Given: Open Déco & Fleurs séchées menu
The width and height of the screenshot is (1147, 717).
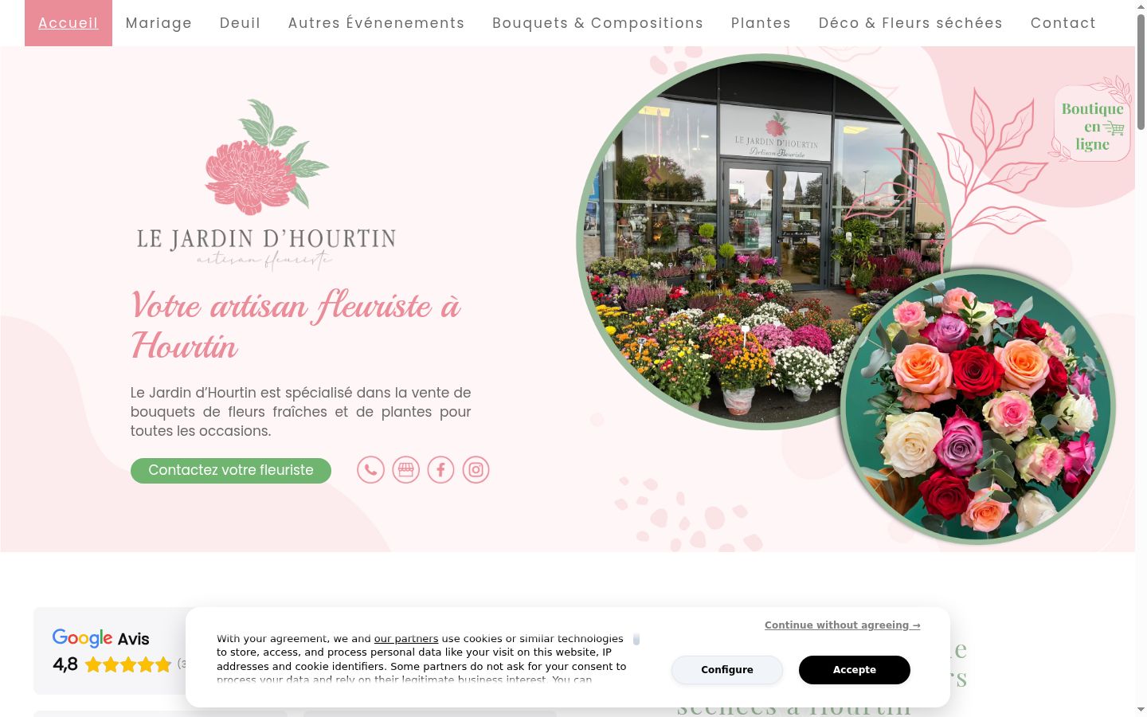Looking at the screenshot, I should (910, 23).
